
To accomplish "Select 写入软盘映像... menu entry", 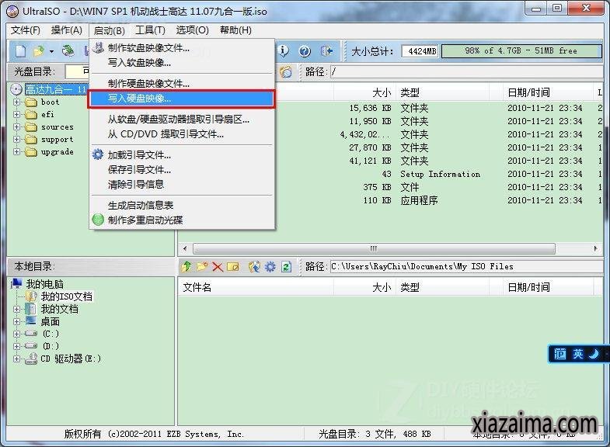I will [x=182, y=63].
